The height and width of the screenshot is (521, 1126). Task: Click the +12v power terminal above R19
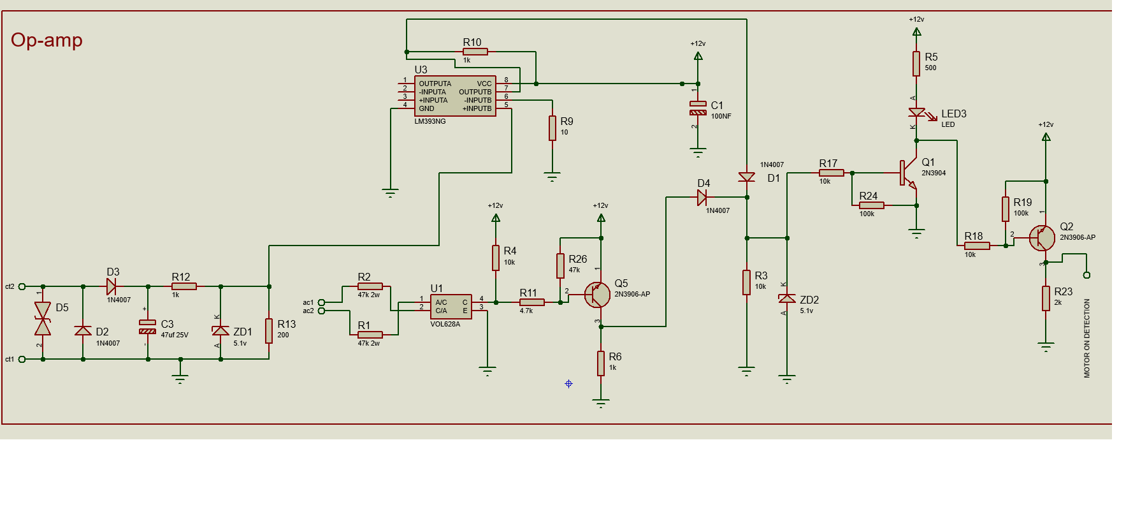point(1046,136)
